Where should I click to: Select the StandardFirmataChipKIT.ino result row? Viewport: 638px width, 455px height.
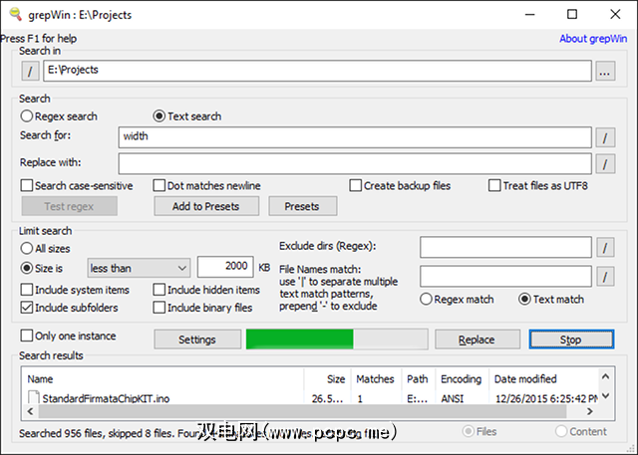[x=310, y=398]
